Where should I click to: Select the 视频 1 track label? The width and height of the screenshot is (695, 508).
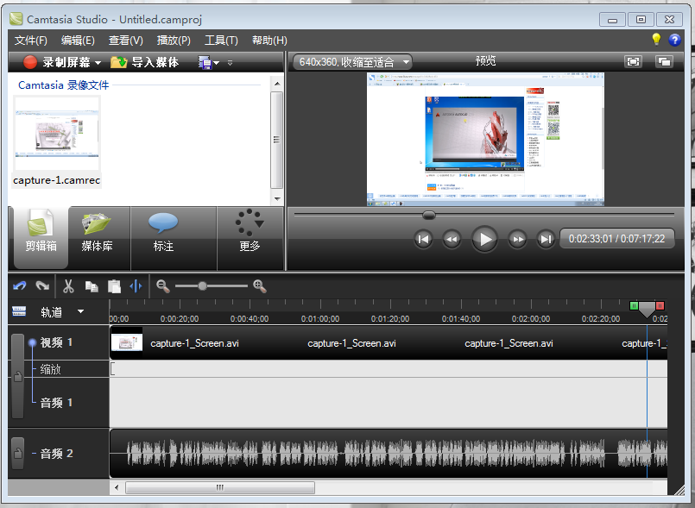pos(56,342)
